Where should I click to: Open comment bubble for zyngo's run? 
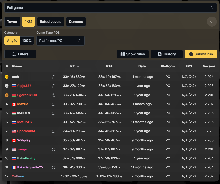click(x=54, y=149)
